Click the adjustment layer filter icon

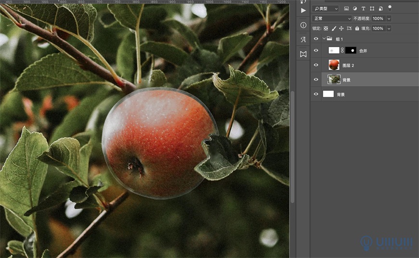click(355, 9)
